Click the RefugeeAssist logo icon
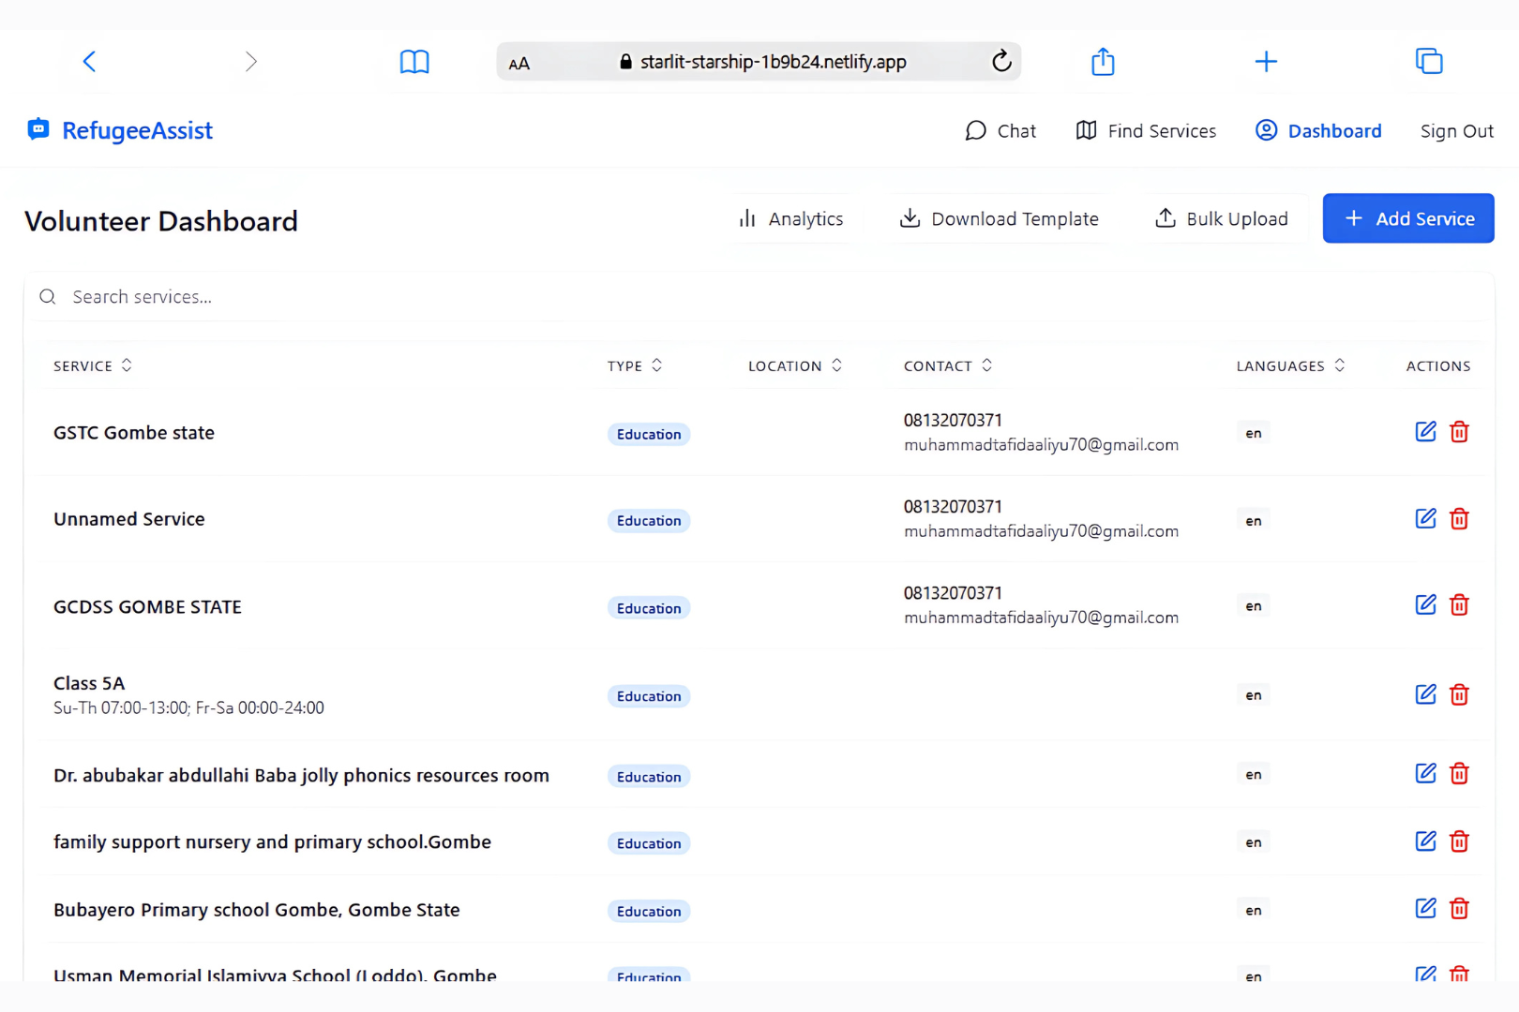This screenshot has height=1012, width=1519. pos(38,129)
